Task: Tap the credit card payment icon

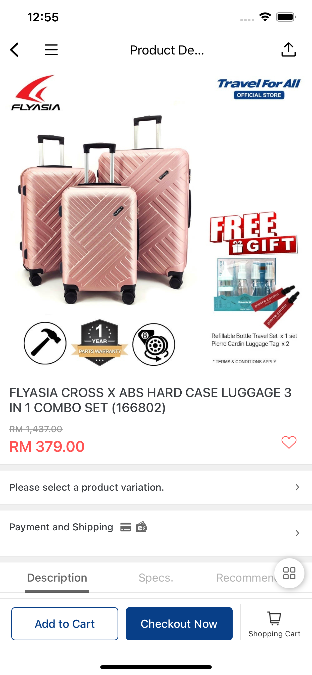Action: (126, 527)
